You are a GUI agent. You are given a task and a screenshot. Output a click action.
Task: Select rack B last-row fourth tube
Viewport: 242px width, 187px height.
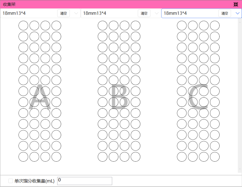[x=135, y=157]
